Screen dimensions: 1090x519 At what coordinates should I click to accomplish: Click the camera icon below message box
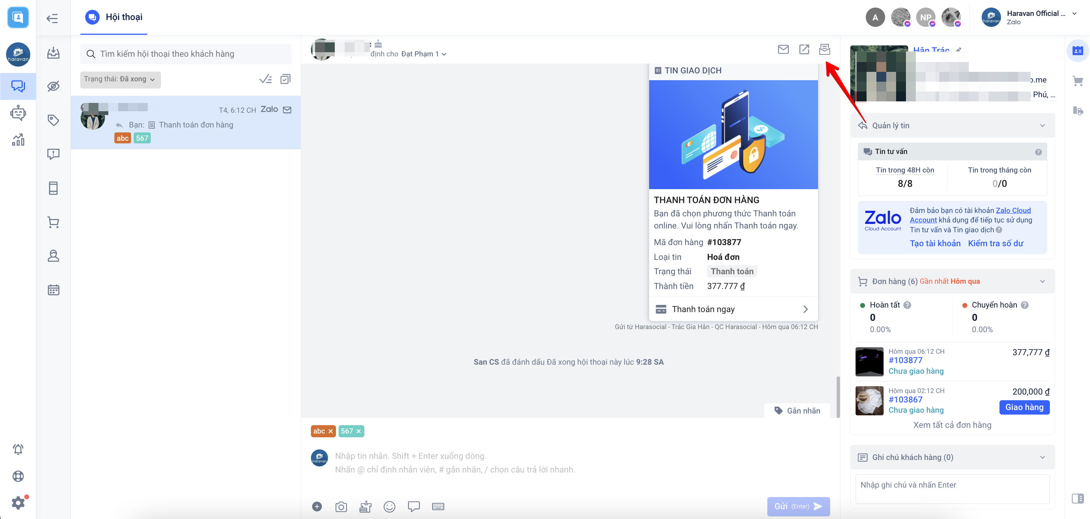click(x=340, y=506)
